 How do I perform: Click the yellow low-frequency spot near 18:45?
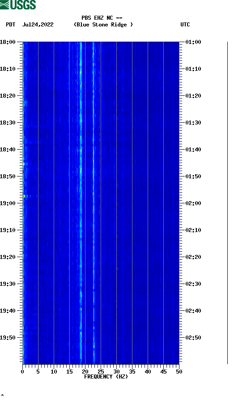24,164
